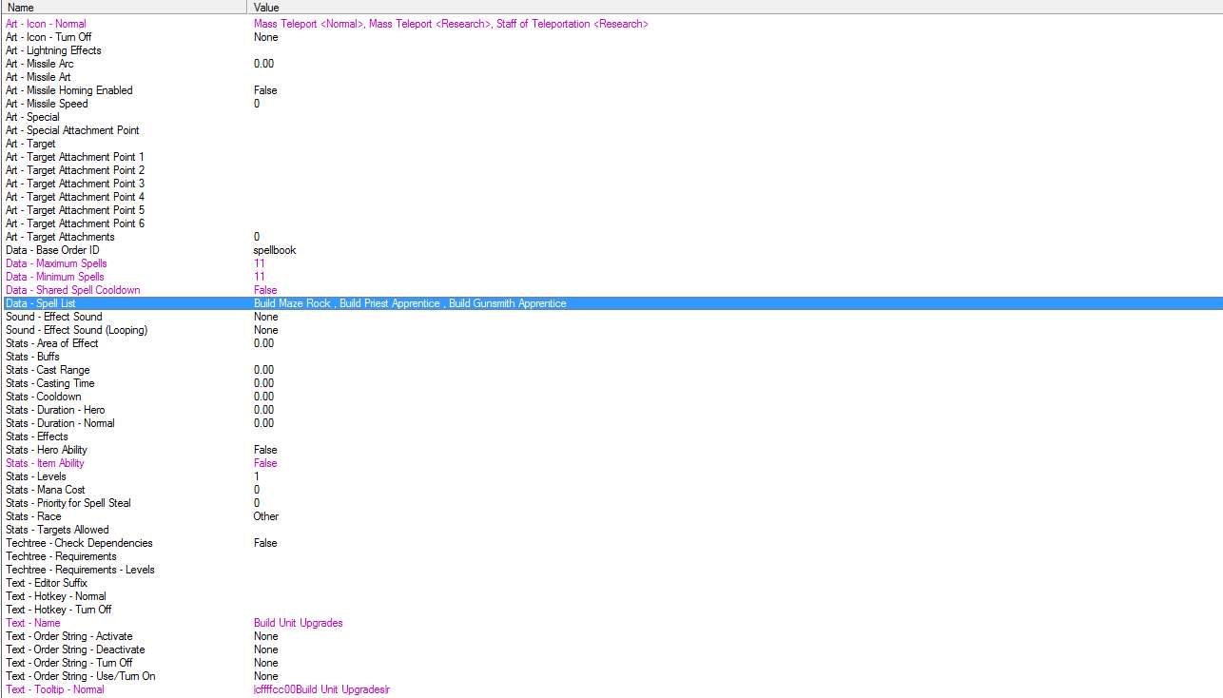Select 'Stats - Item Ability' field
The width and height of the screenshot is (1223, 698).
point(611,463)
